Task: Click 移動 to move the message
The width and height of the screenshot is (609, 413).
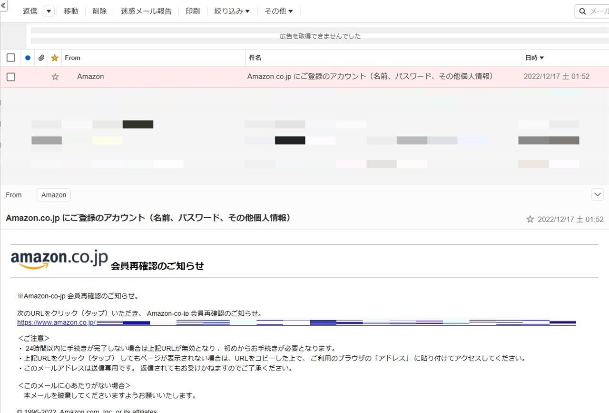Action: point(71,11)
